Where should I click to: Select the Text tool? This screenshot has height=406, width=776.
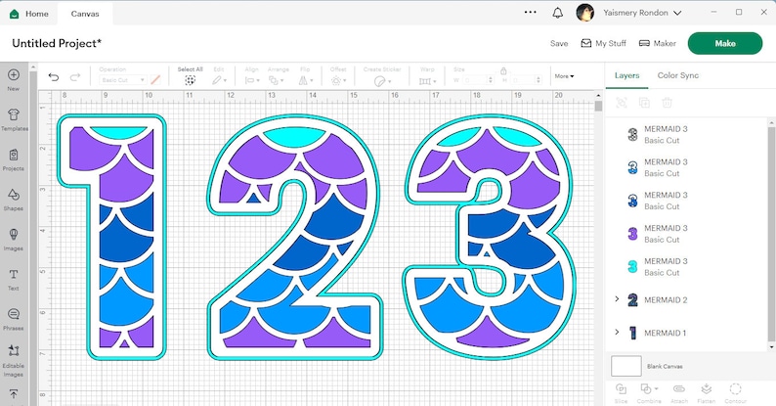(14, 274)
